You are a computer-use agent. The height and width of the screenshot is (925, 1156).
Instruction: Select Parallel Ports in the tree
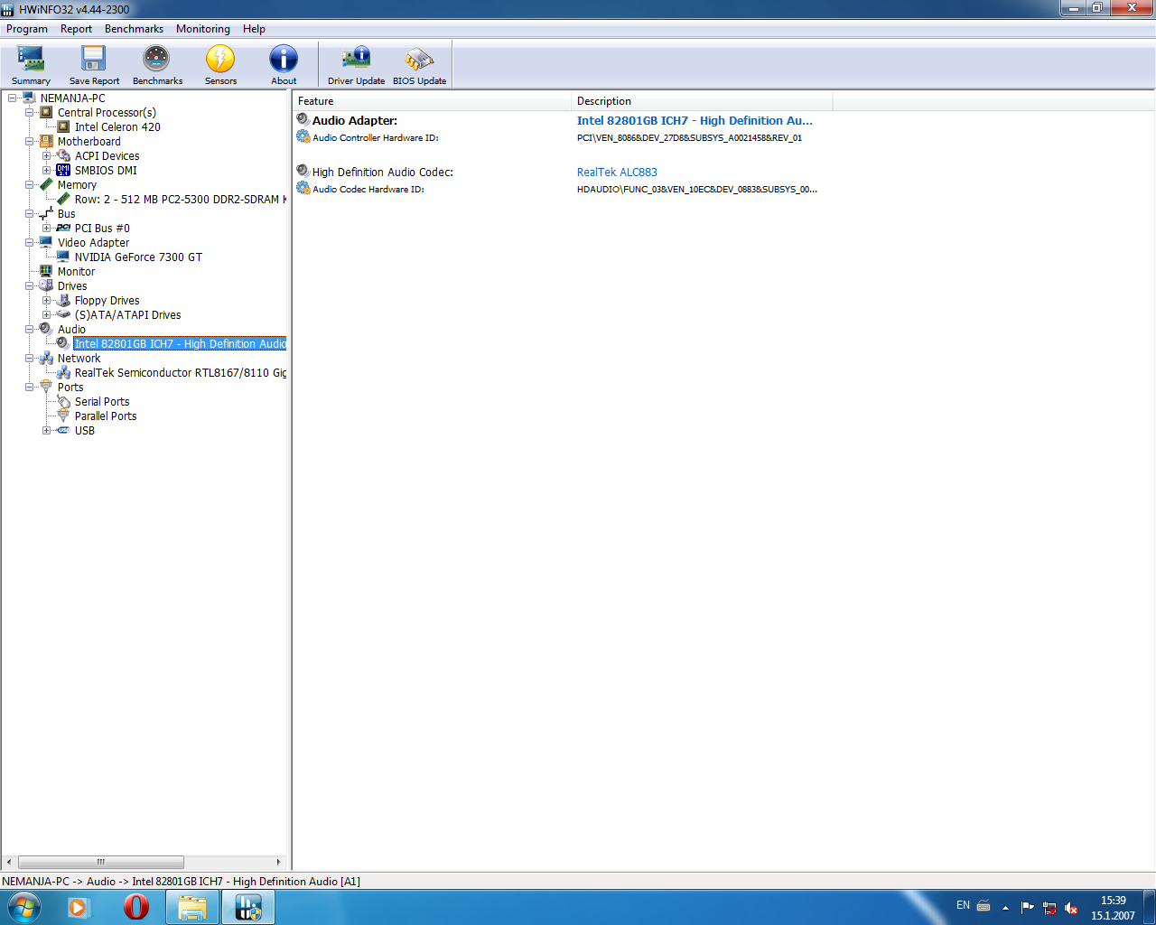click(x=106, y=416)
